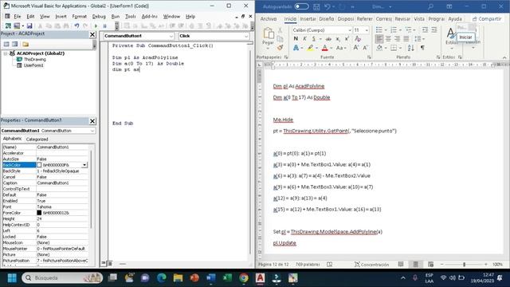Switch to Alphabetic tab in Properties

[12, 139]
